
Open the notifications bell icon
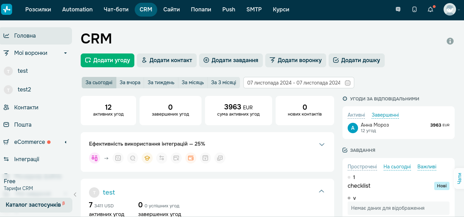pos(430,9)
